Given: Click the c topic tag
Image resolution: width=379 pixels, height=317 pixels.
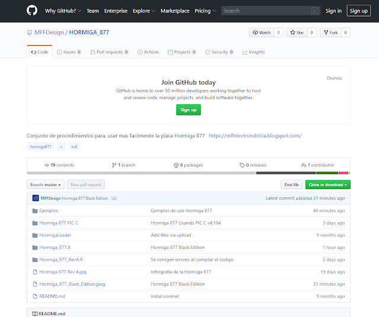Looking at the screenshot, I should tap(61, 146).
